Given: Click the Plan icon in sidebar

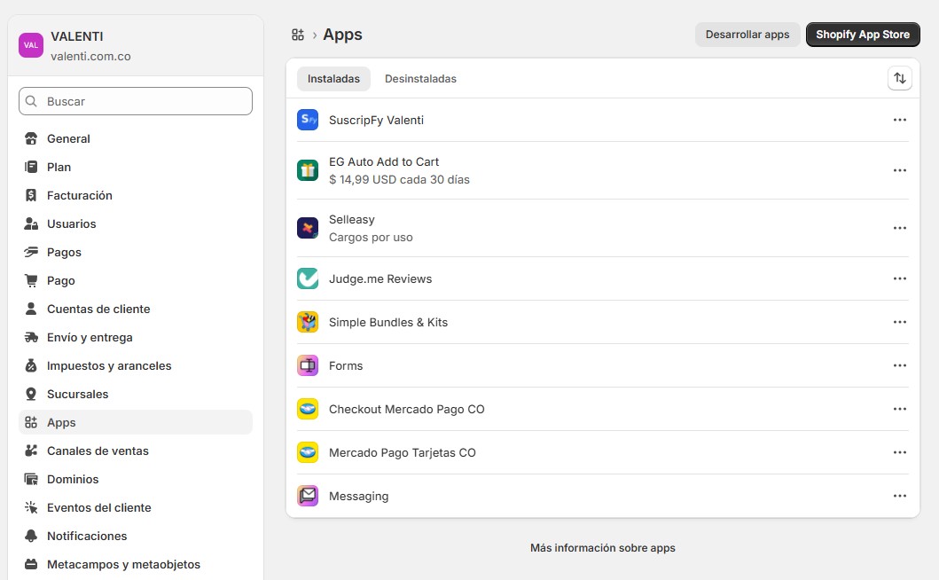Looking at the screenshot, I should pyautogui.click(x=31, y=167).
